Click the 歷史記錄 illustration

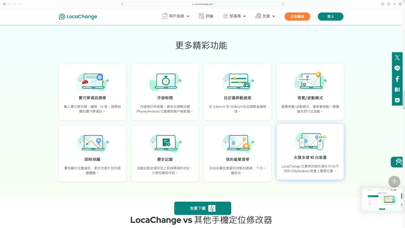(165, 143)
